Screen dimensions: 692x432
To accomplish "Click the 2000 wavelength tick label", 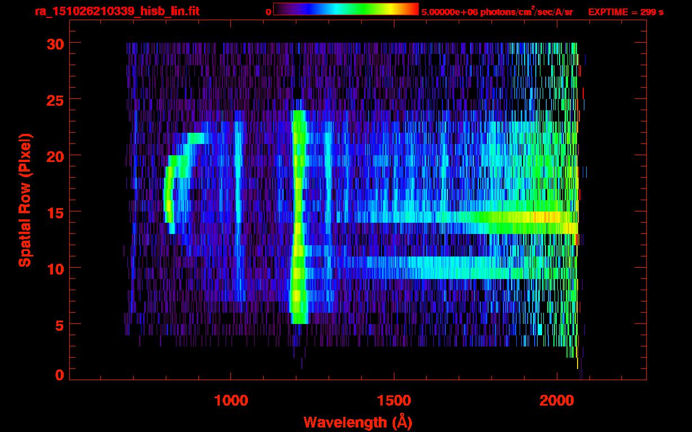I will pyautogui.click(x=556, y=400).
